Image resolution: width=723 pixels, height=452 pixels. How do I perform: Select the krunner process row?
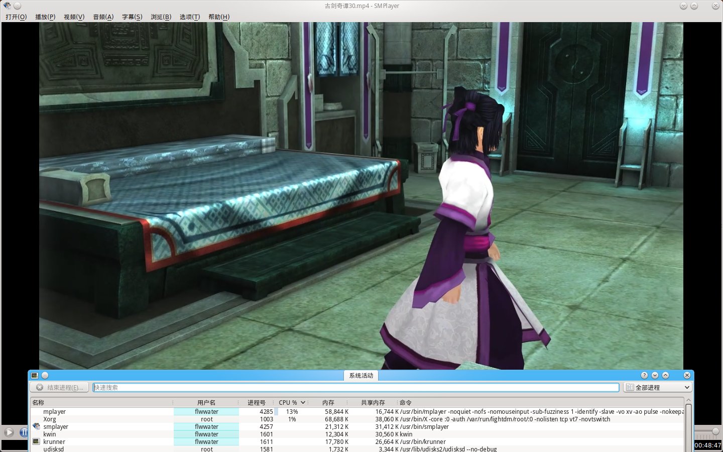pyautogui.click(x=357, y=441)
